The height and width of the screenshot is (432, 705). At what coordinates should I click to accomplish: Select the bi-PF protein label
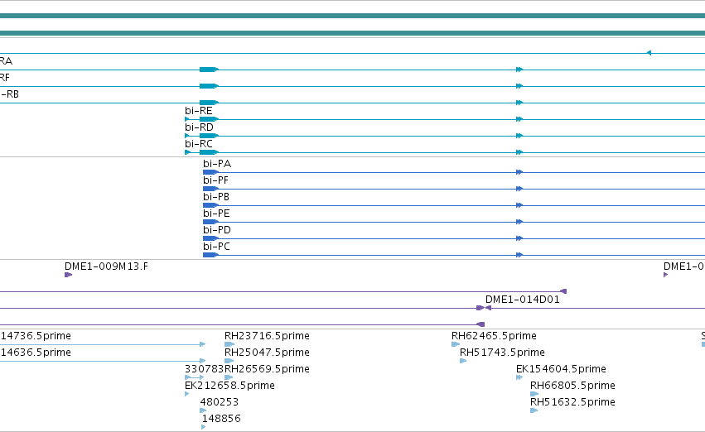pyautogui.click(x=215, y=180)
